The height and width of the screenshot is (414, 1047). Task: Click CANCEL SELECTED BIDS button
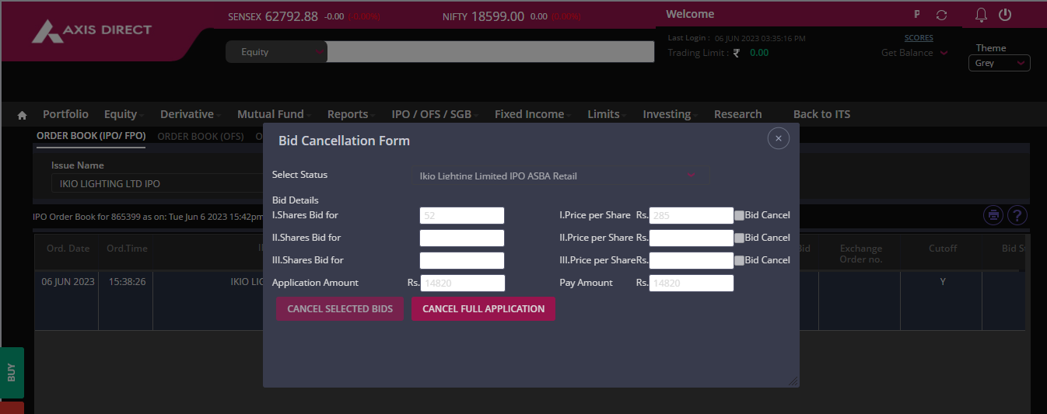340,309
